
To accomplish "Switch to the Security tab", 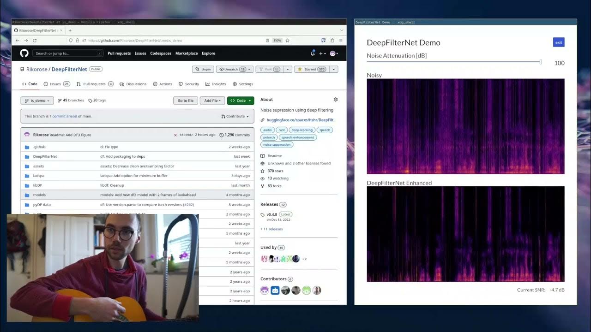I will point(189,84).
